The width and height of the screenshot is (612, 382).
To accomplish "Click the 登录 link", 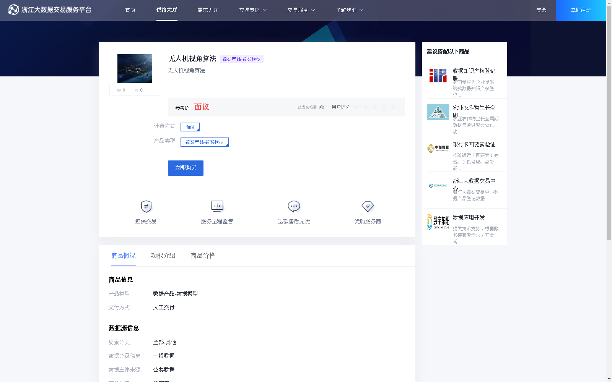I will 541,10.
